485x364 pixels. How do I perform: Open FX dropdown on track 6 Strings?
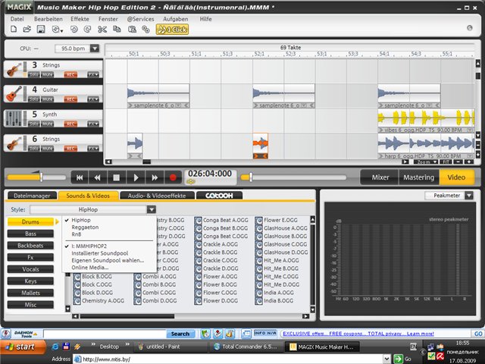click(92, 148)
